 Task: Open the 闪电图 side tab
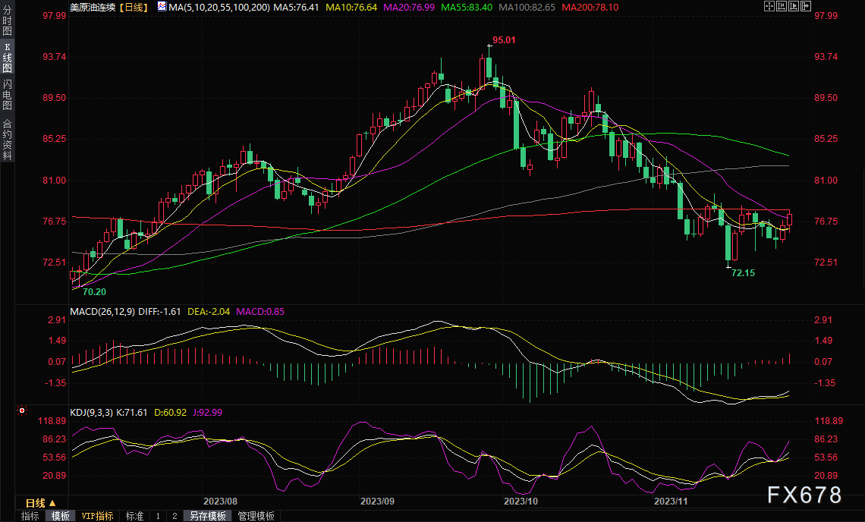7,94
